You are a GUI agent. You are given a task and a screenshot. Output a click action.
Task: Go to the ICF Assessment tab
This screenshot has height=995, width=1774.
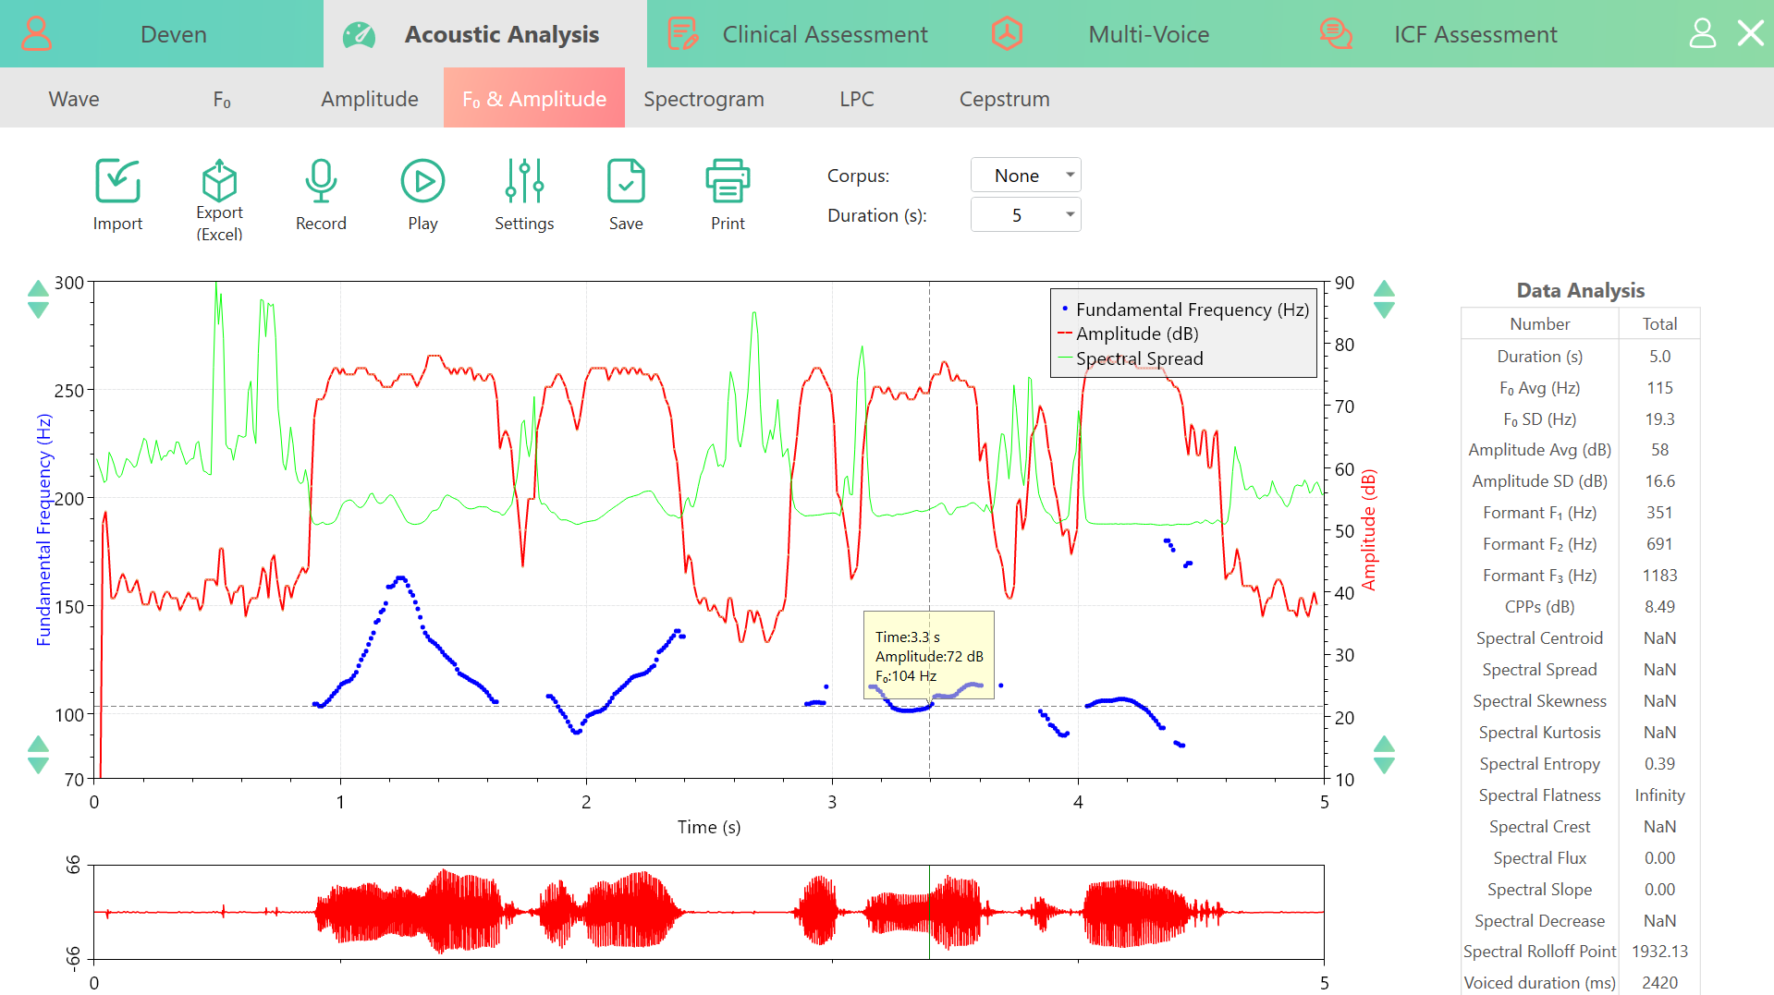click(x=1475, y=34)
